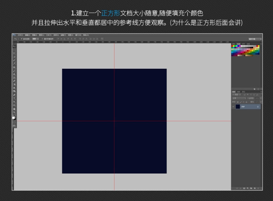Select the Pen tool
This screenshot has width=273, height=201.
[x=14, y=95]
